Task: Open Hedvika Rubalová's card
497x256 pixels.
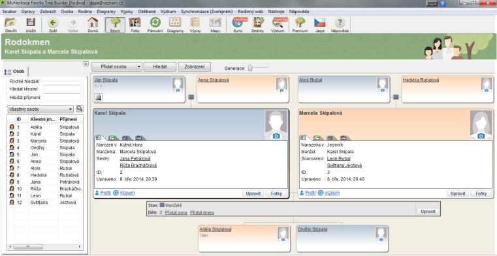Action: coord(447,89)
